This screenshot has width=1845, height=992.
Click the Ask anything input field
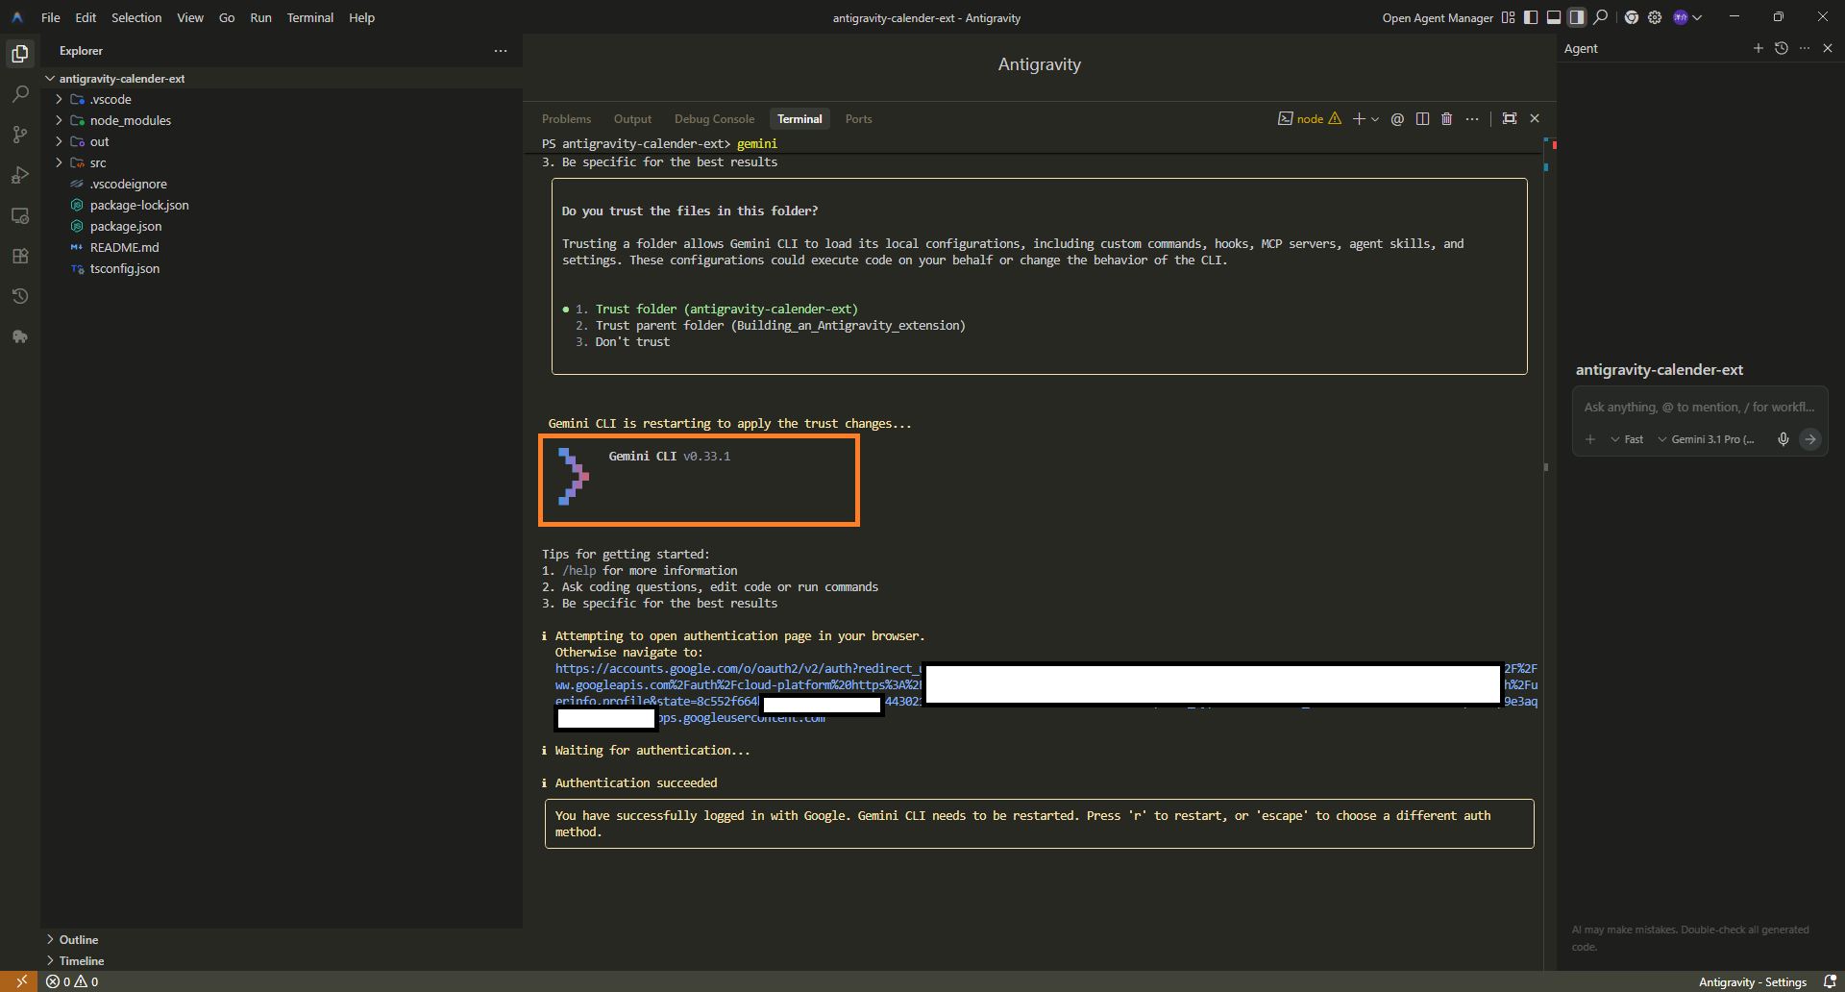click(x=1698, y=408)
